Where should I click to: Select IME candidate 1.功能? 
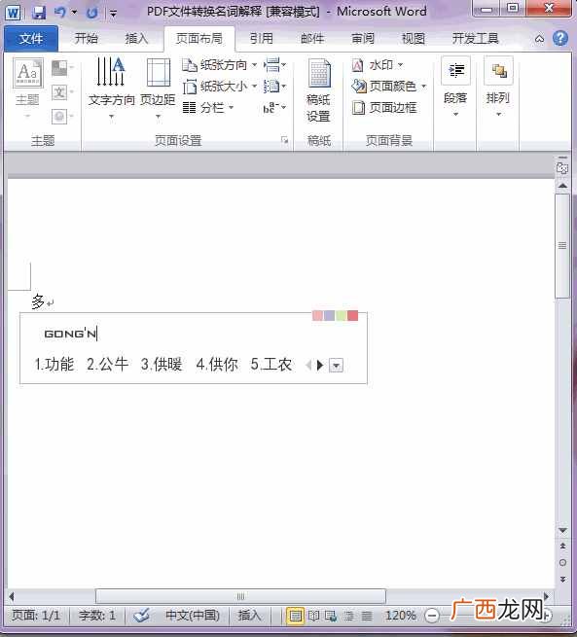tap(54, 365)
